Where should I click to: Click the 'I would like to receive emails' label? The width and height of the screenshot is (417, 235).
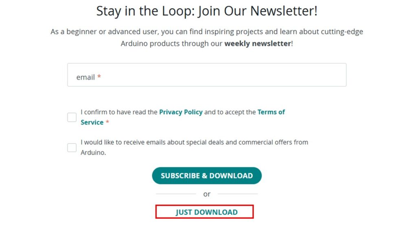coord(194,142)
